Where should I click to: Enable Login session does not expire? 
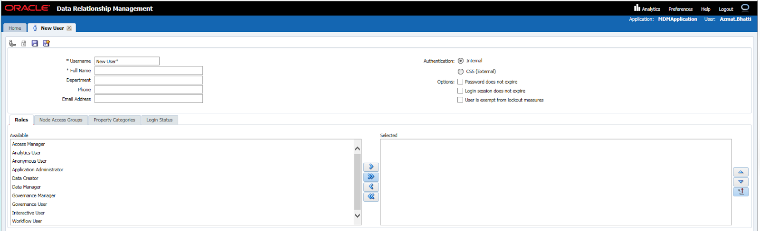pyautogui.click(x=460, y=91)
